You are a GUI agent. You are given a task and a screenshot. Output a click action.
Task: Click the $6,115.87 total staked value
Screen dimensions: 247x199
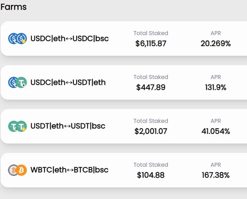point(151,44)
